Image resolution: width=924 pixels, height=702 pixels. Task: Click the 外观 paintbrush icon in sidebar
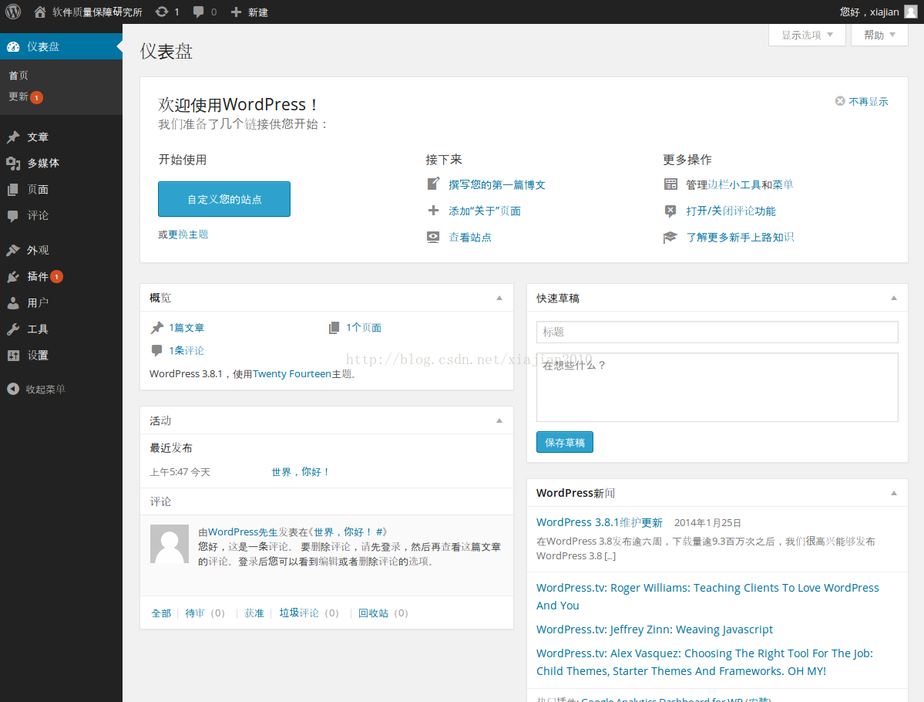point(13,250)
